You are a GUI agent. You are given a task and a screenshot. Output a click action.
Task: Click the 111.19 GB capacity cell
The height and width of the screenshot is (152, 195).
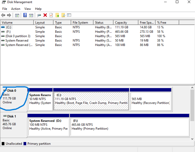(x=122, y=27)
